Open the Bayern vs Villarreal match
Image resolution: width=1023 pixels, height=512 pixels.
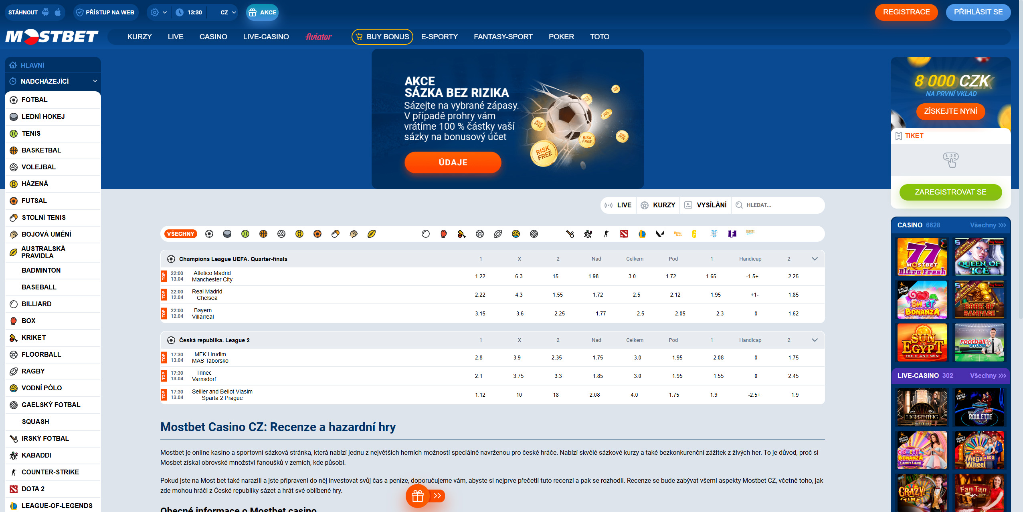point(203,313)
